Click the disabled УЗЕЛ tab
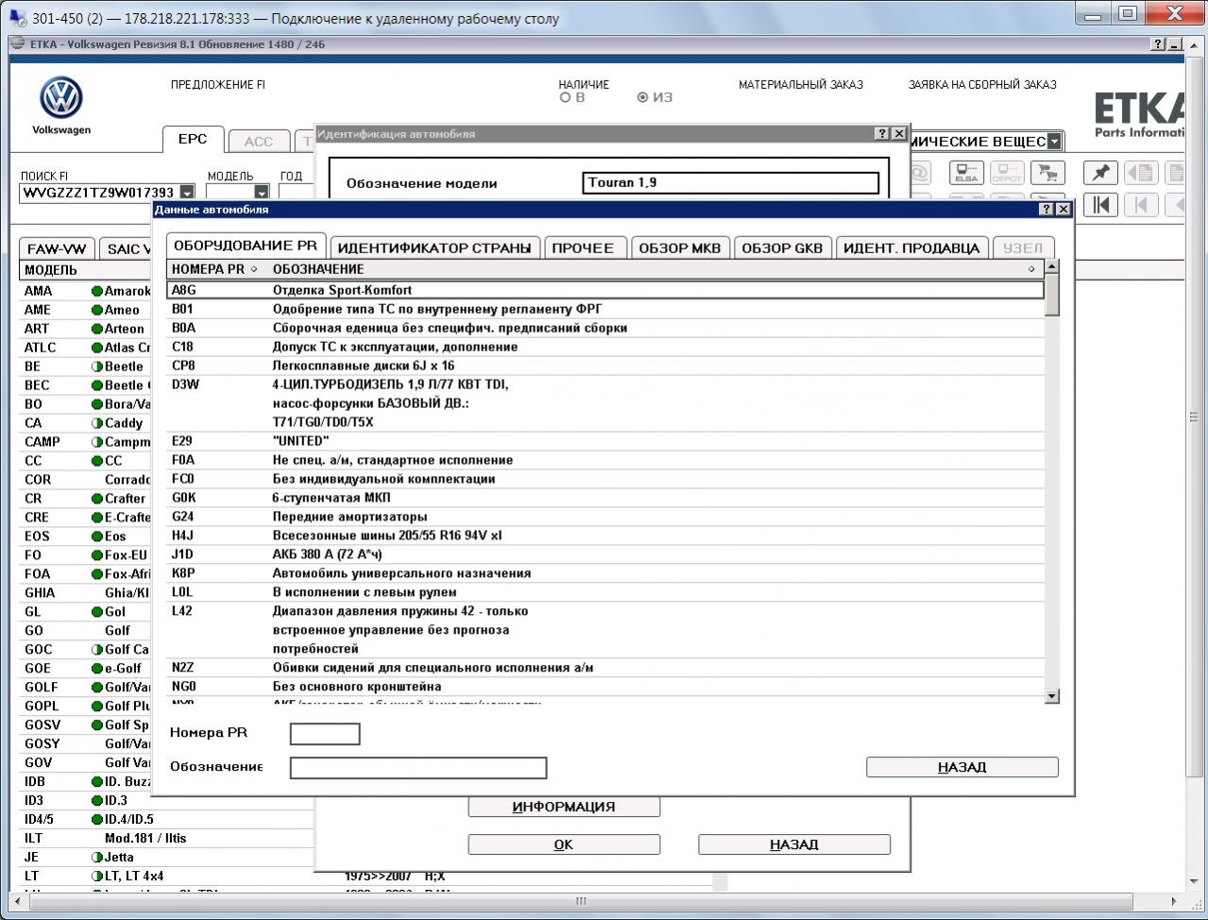1208x920 pixels. click(x=1023, y=247)
